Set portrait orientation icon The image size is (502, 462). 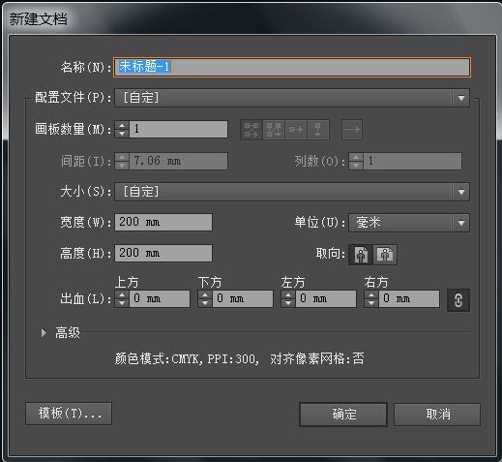(x=361, y=255)
